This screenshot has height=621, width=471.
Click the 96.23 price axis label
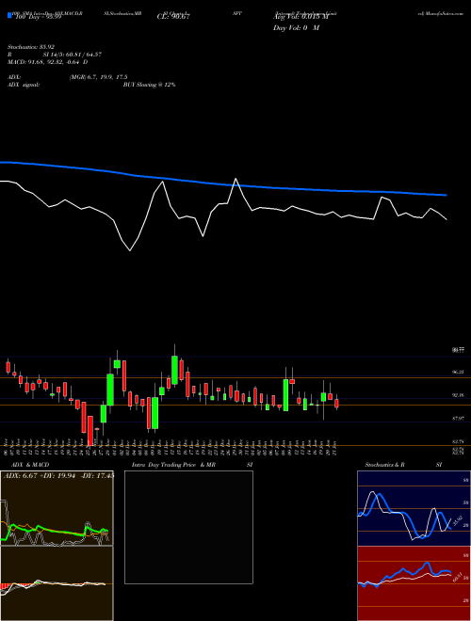459,373
